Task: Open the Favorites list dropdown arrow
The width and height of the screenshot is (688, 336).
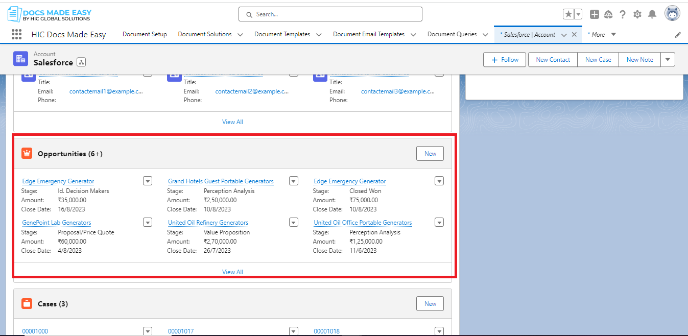Action: [578, 14]
